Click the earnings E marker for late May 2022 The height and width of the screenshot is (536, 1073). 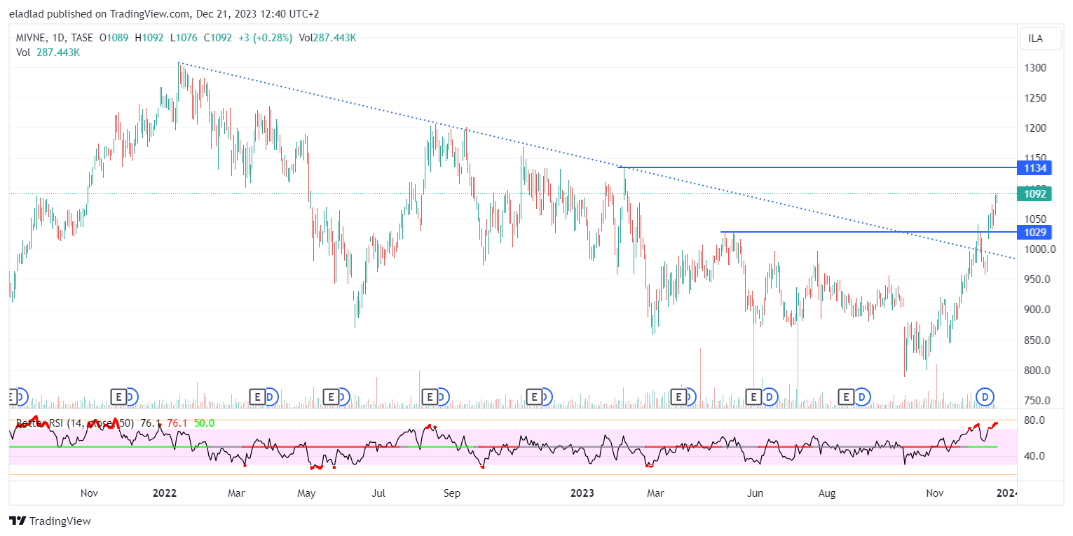point(332,397)
